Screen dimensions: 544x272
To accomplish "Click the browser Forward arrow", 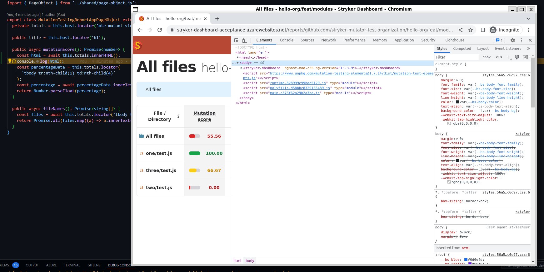I will (150, 30).
